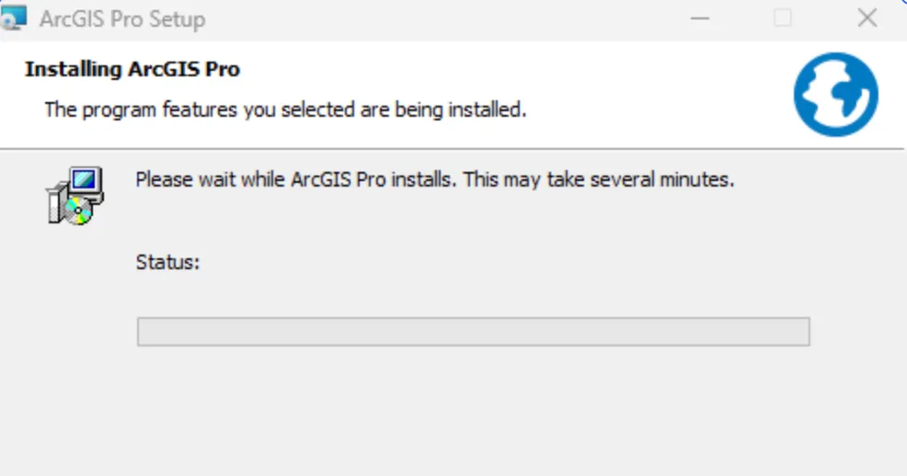Click the empty space after "Status:"
Image resolution: width=907 pixels, height=476 pixels.
point(460,263)
